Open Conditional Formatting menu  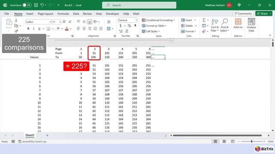click(159, 20)
